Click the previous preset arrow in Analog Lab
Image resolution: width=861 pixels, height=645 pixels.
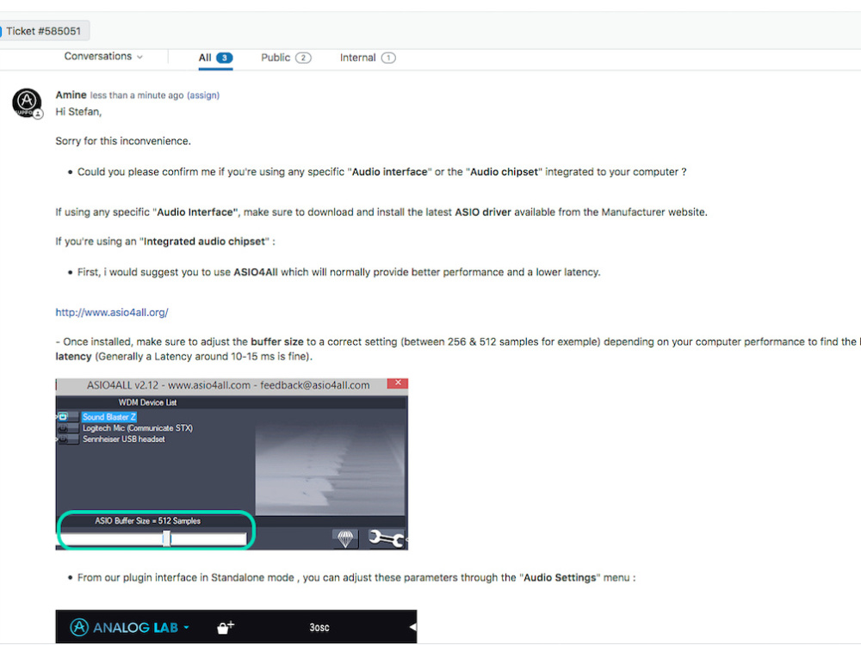[413, 627]
